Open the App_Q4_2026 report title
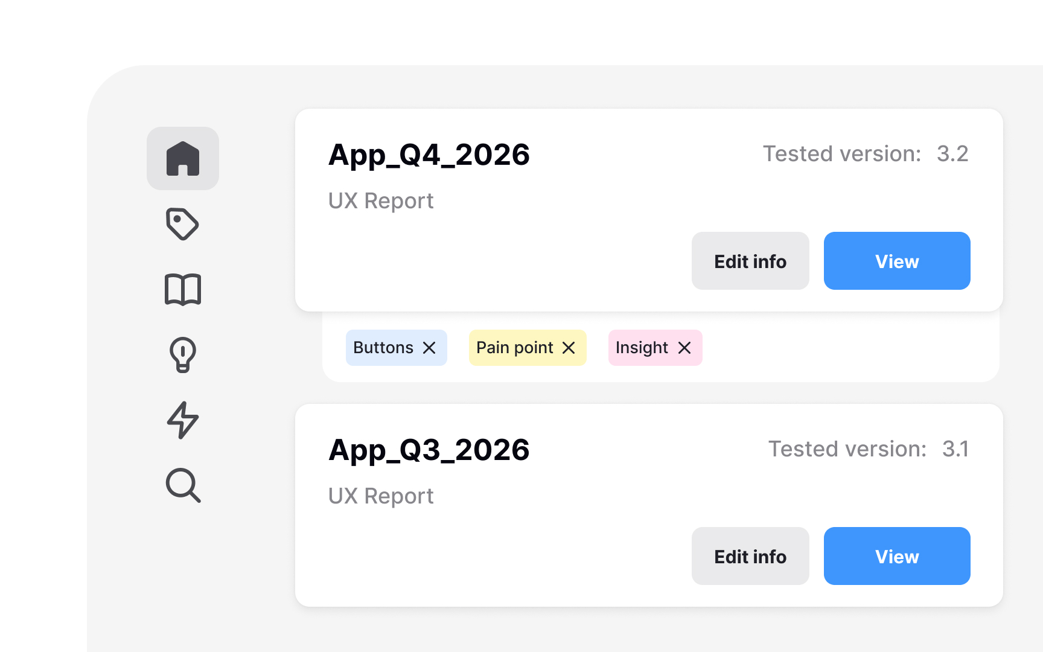 429,155
